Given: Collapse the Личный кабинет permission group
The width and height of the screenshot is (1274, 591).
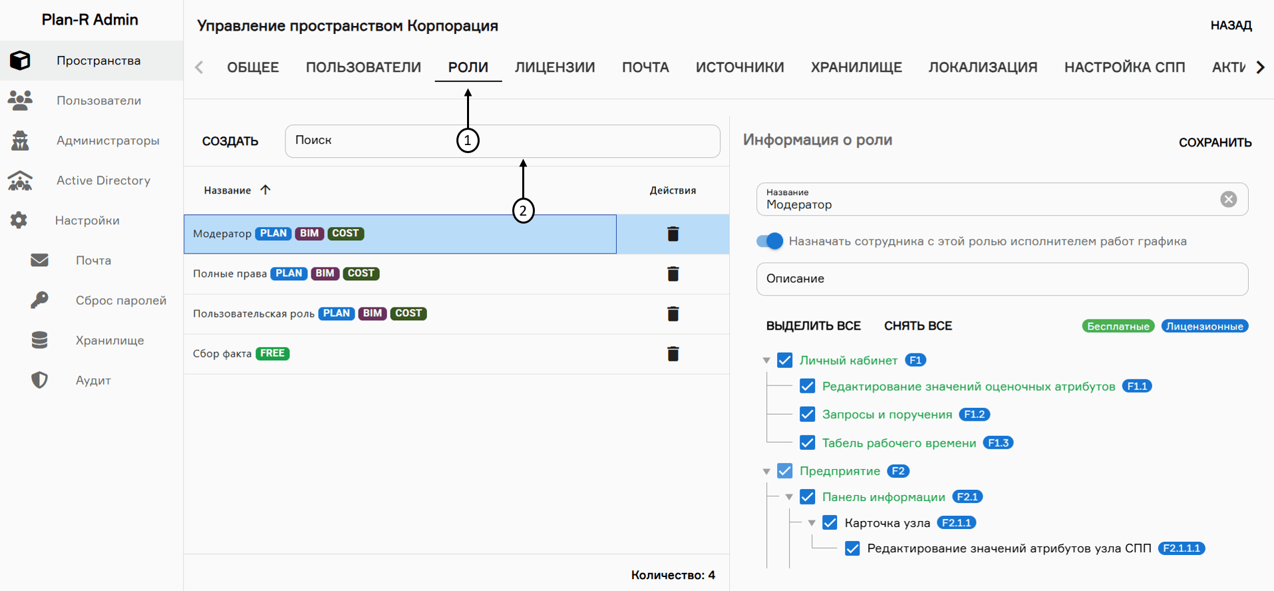Looking at the screenshot, I should pos(766,359).
